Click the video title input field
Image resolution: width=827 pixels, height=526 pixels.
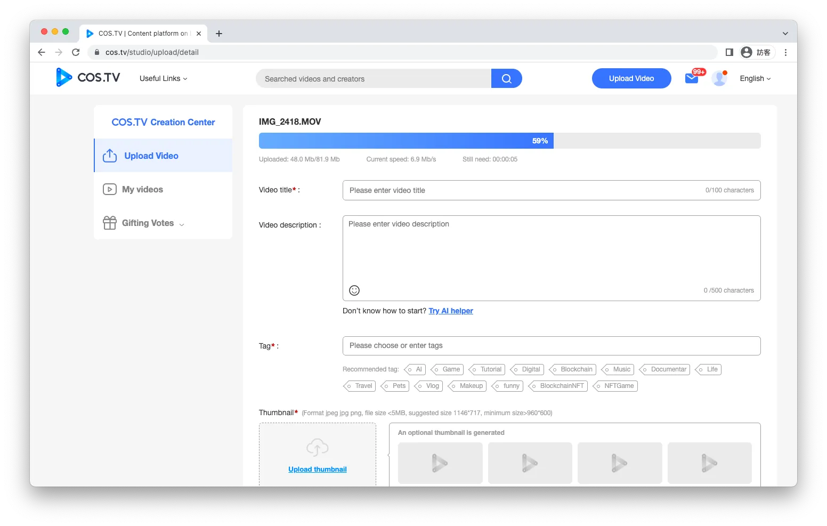pyautogui.click(x=552, y=190)
